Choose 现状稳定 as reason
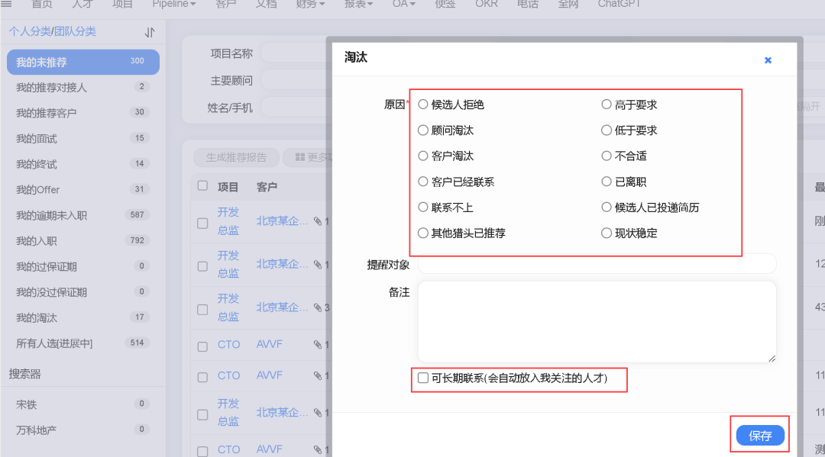The height and width of the screenshot is (457, 825). pyautogui.click(x=607, y=233)
